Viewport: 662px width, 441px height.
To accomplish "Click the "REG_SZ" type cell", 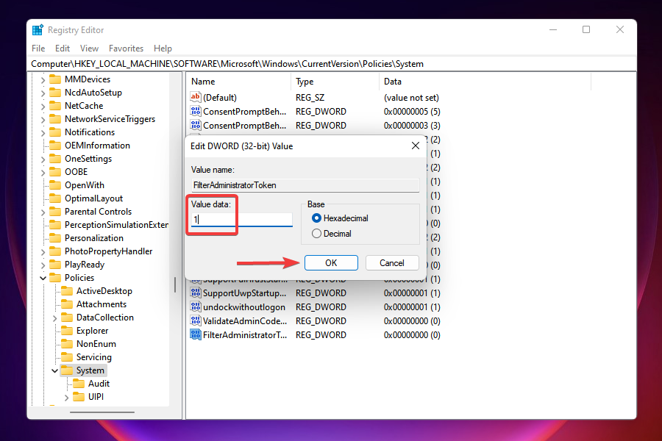I will point(310,98).
